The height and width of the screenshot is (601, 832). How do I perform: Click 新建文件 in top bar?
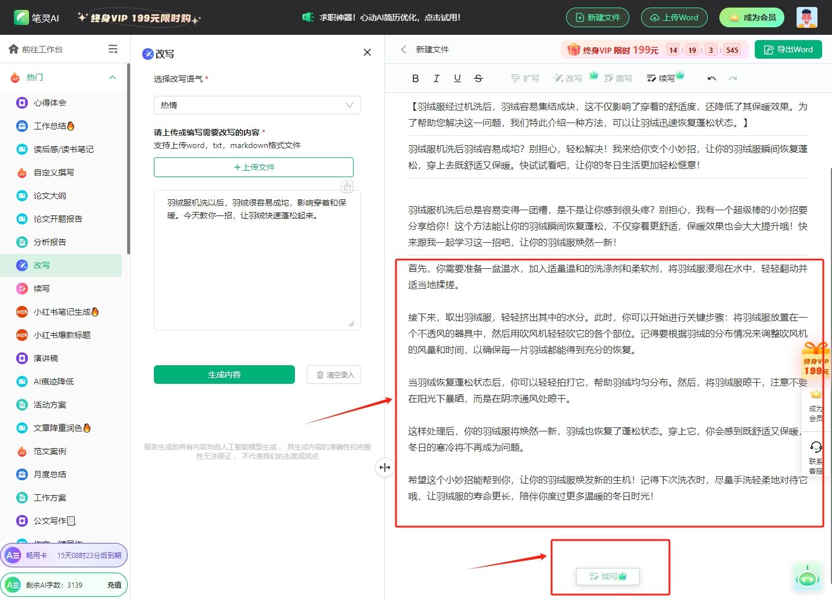click(597, 17)
